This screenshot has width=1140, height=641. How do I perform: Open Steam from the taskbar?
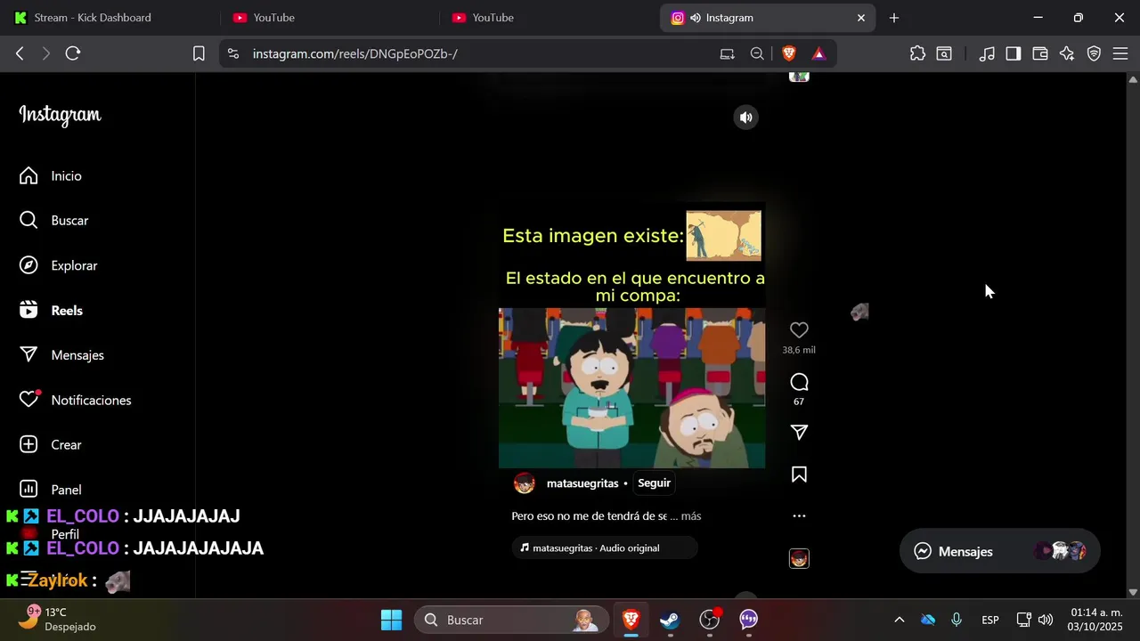(x=669, y=620)
